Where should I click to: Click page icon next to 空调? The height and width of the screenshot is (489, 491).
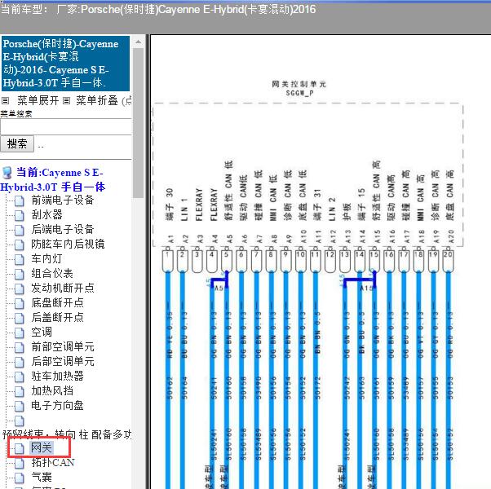tap(19, 333)
